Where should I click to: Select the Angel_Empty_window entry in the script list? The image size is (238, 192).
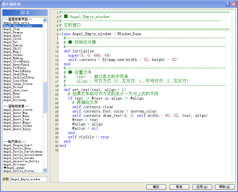tap(23, 26)
